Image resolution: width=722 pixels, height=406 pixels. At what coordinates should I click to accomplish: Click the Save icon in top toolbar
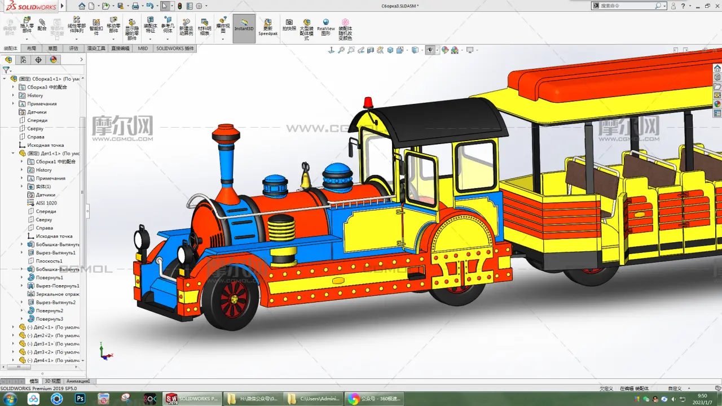[x=120, y=6]
